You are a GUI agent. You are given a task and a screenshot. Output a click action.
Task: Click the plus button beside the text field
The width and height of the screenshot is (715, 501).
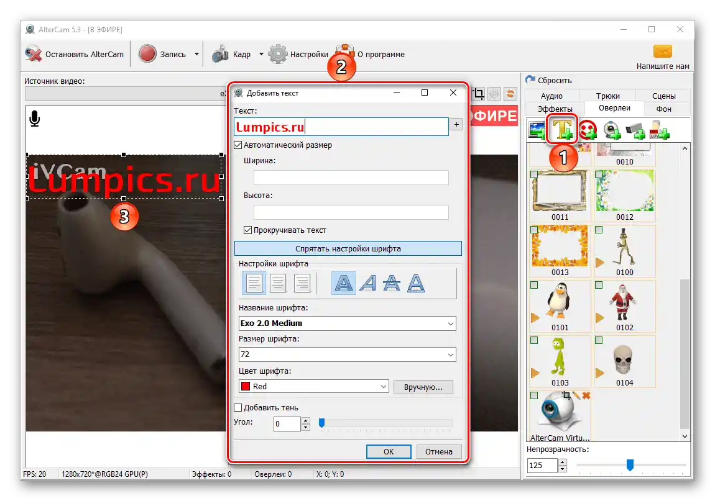click(x=456, y=124)
